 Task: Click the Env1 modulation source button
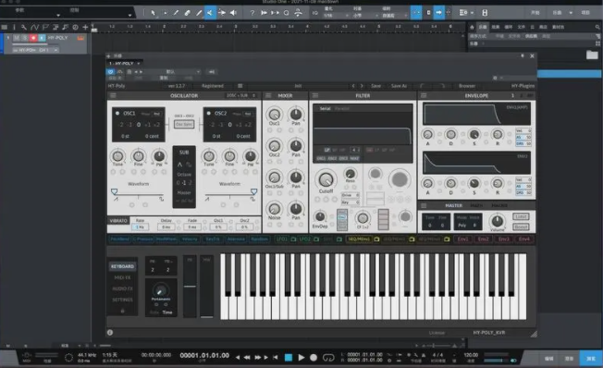coord(462,239)
